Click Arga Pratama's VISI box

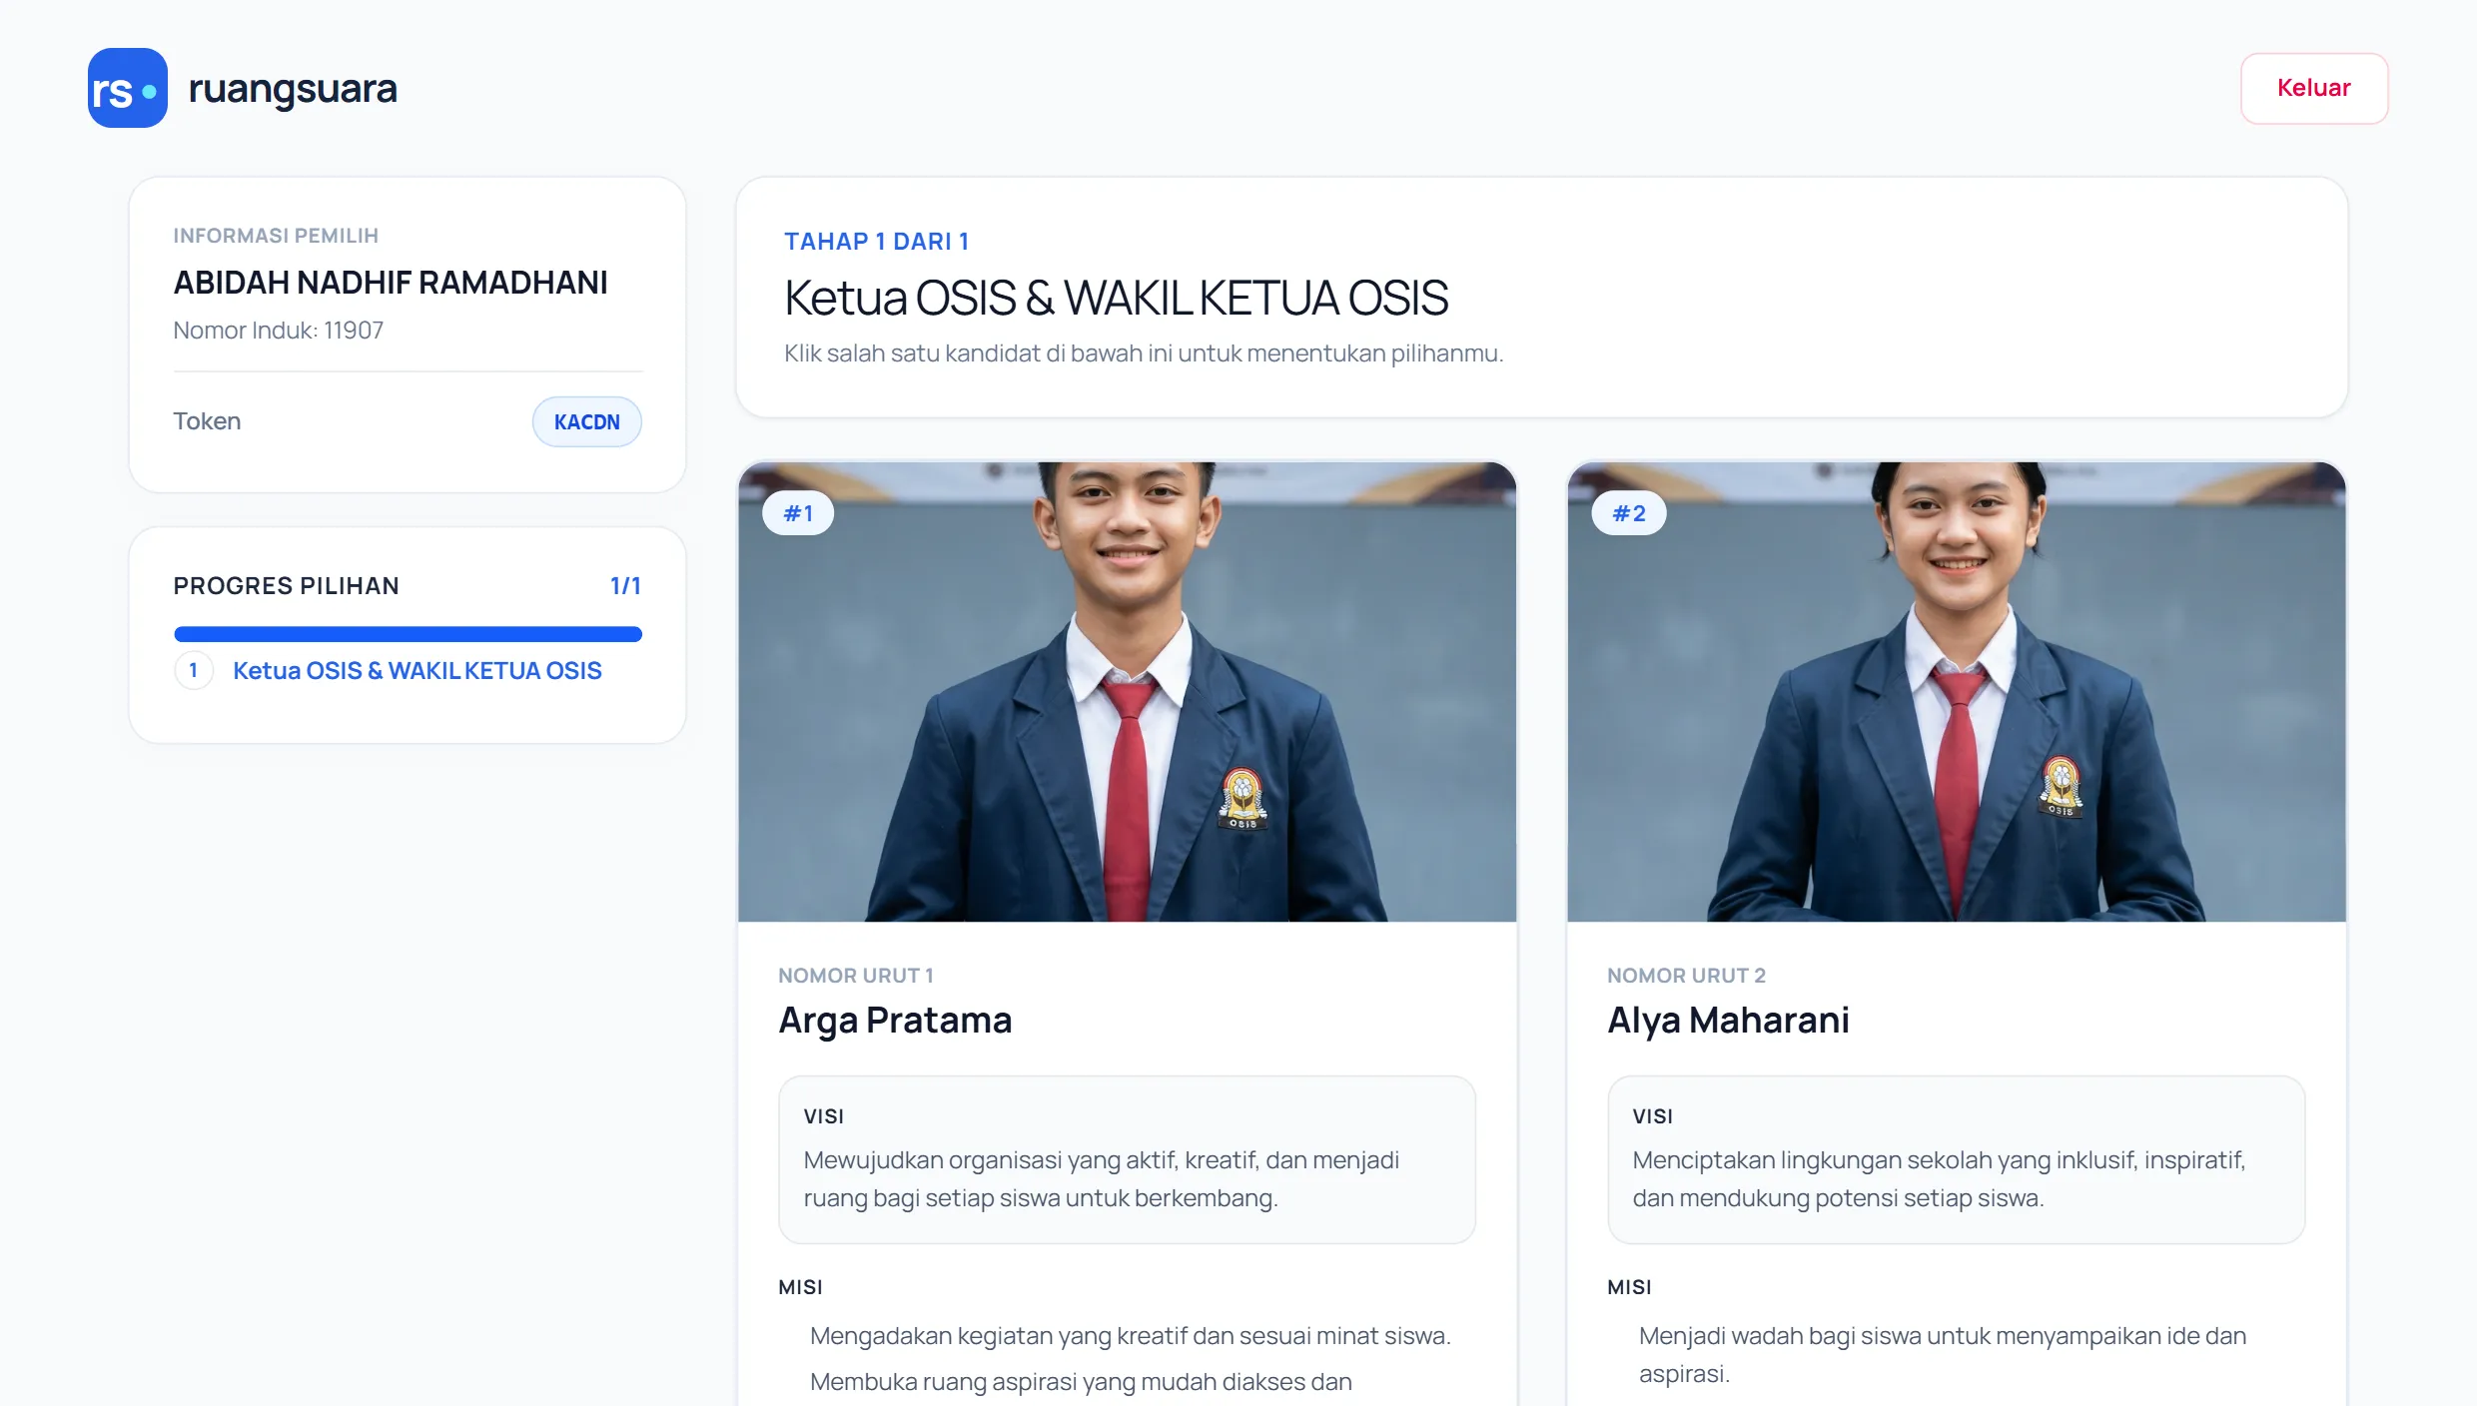(1127, 1159)
